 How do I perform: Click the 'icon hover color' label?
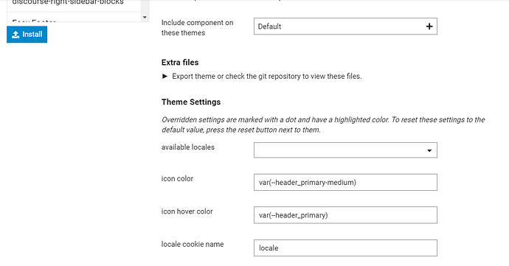187,211
